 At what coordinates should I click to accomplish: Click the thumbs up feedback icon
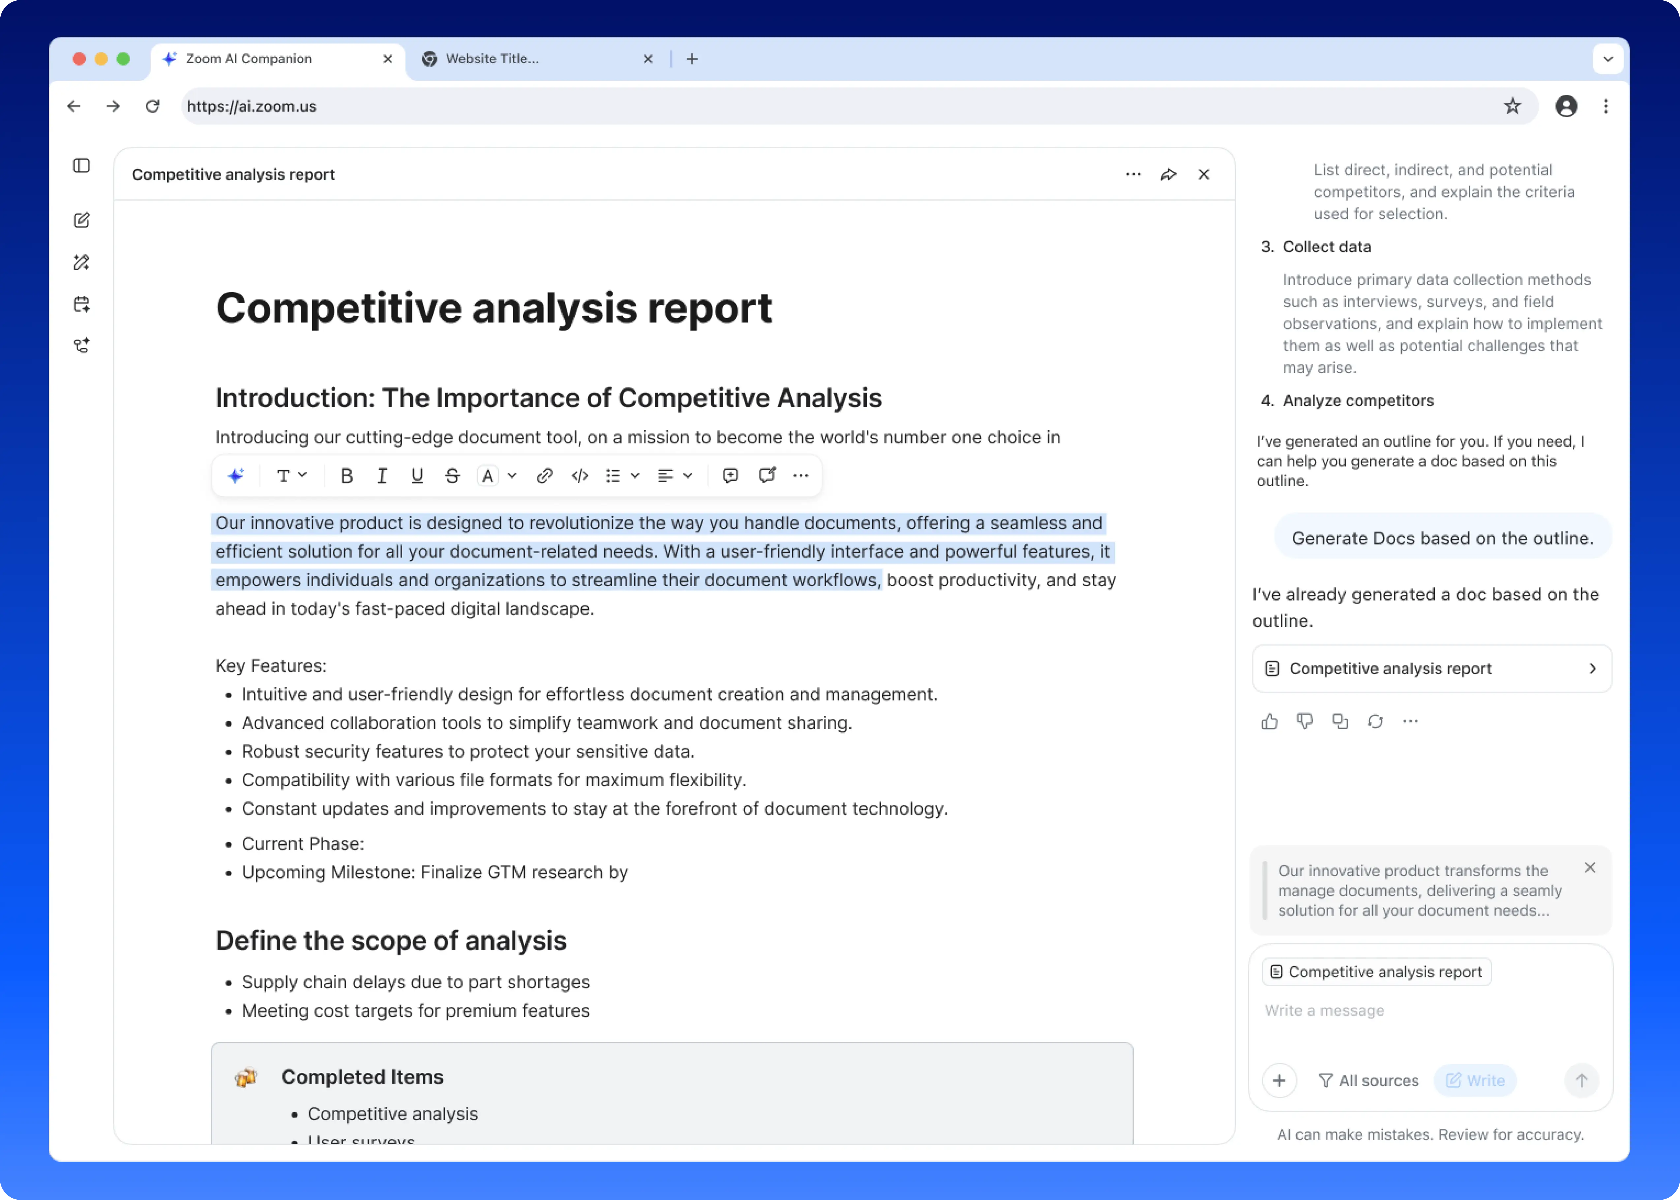click(1269, 721)
